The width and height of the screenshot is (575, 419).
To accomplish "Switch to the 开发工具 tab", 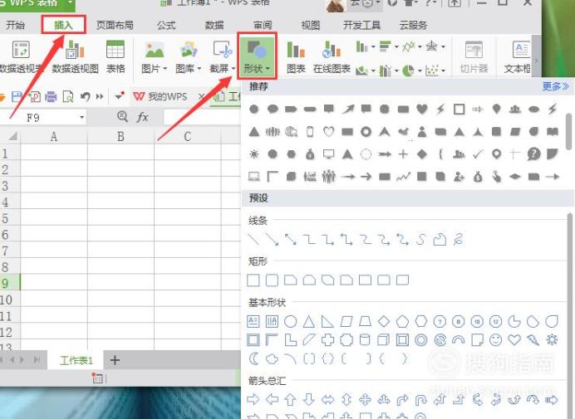I will point(361,25).
